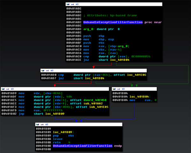
Task: Click loc_401B09 in the jmp short instruction
Action: [x=55, y=114]
